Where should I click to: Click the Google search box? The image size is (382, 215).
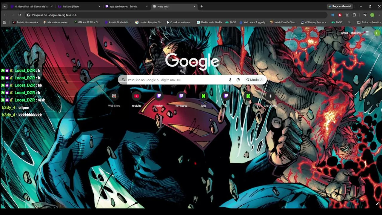pyautogui.click(x=192, y=80)
